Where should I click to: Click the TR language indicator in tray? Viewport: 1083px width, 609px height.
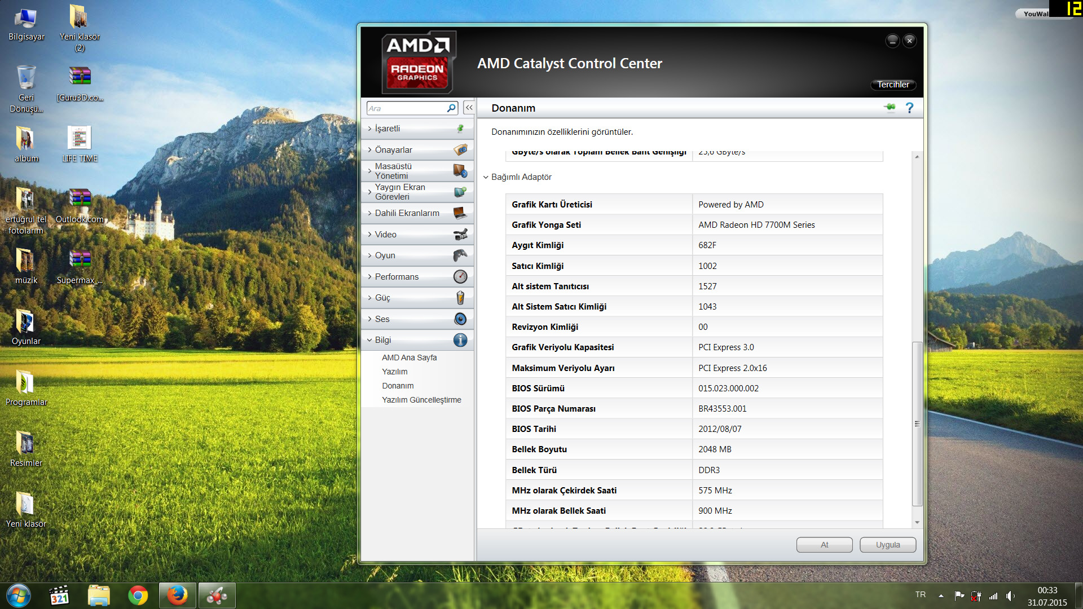point(921,595)
